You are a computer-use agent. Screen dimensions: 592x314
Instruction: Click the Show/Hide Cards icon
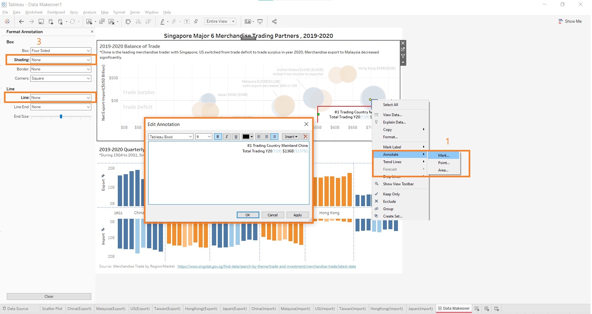click(248, 22)
